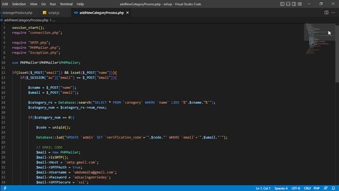Viewport: 339px width, 191px height.
Task: Expand the breadcrumb ellipsis after the chevron
Action: click(54, 20)
